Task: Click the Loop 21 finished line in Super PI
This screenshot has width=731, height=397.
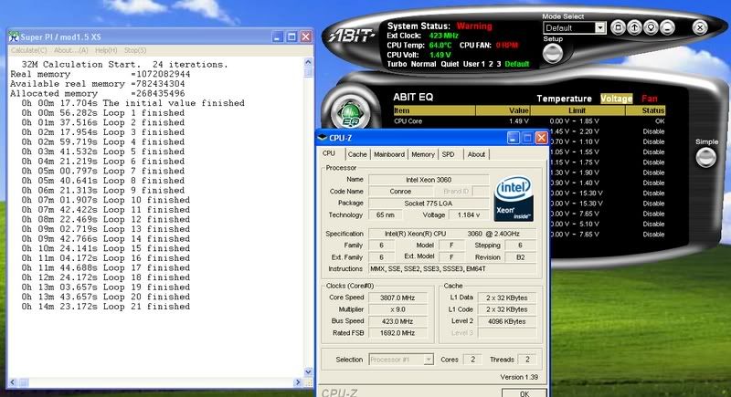Action: click(x=105, y=307)
